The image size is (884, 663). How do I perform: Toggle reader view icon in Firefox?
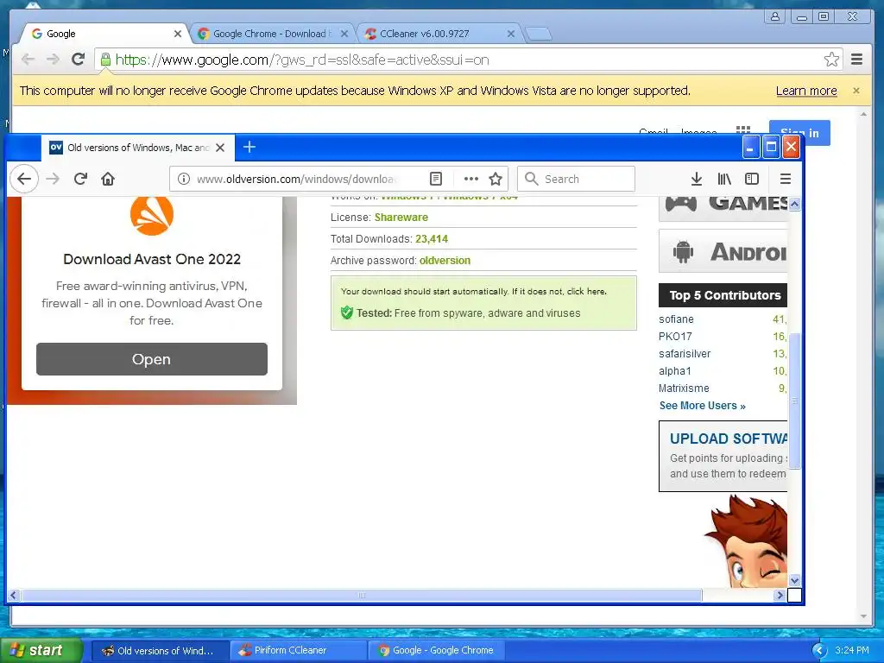pyautogui.click(x=436, y=179)
